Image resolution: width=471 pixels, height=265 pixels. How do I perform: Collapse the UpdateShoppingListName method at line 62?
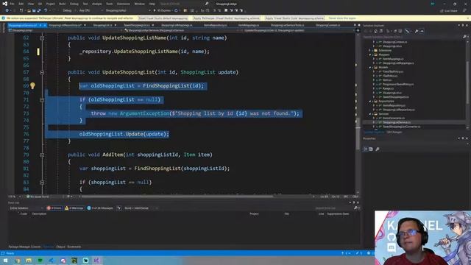pos(42,38)
